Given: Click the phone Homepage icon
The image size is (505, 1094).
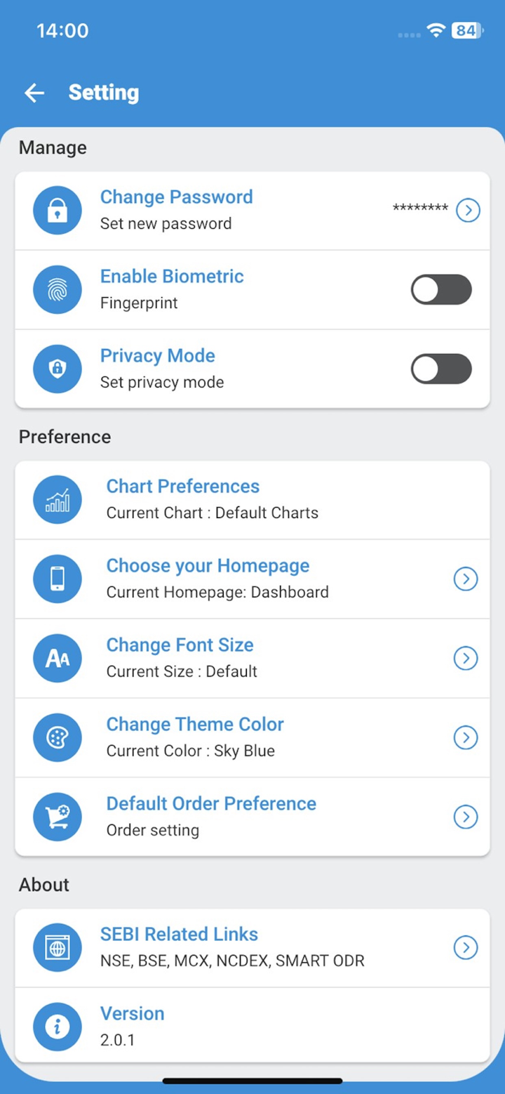Looking at the screenshot, I should (58, 579).
